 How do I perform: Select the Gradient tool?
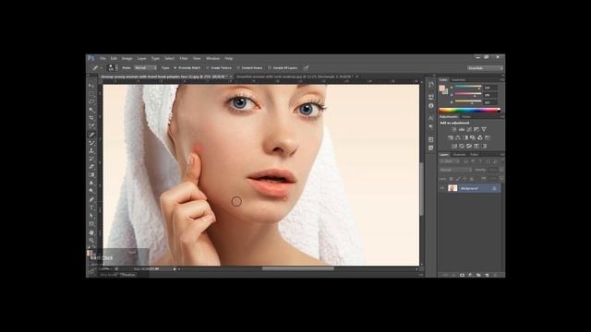(x=91, y=174)
